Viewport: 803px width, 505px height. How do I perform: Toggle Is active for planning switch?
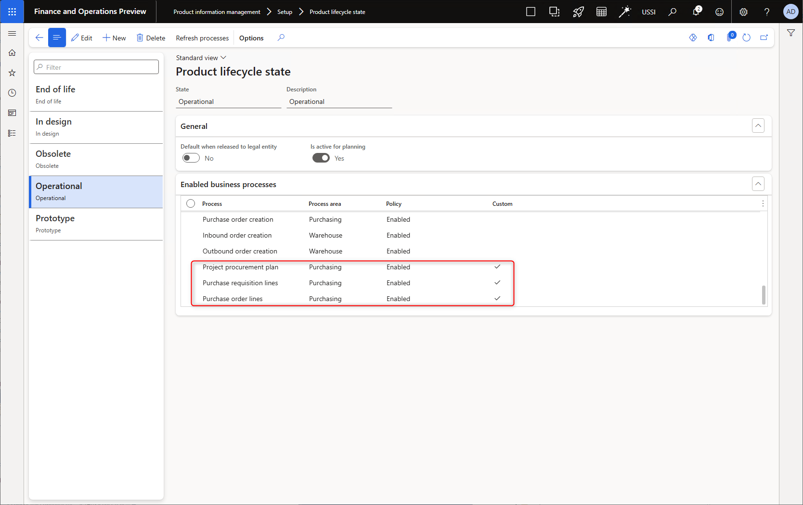321,158
